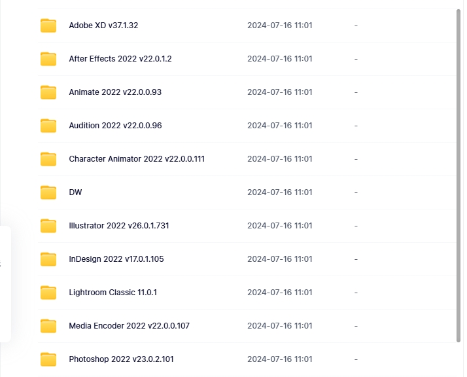467x377 pixels.
Task: Click the Audition 2022 folder icon
Action: pyautogui.click(x=48, y=126)
